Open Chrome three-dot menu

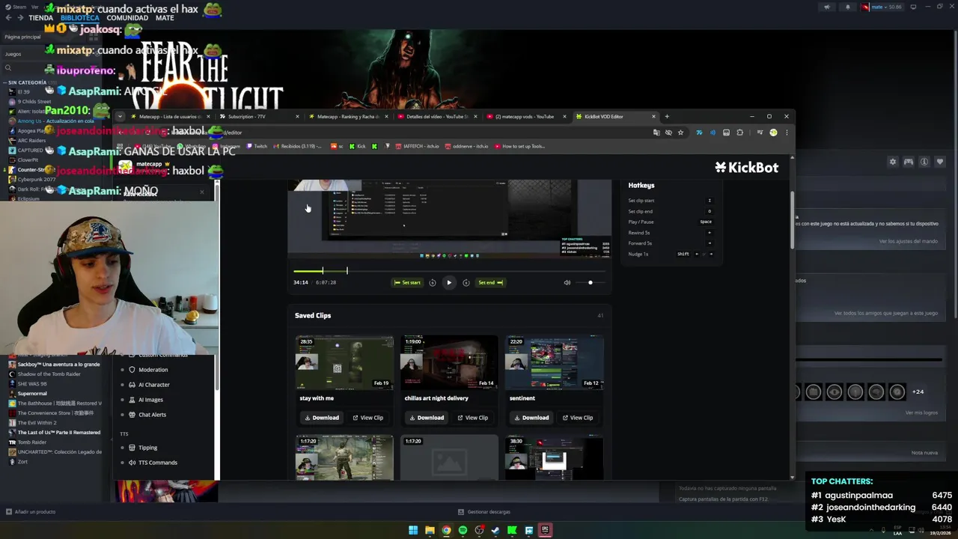pos(787,133)
